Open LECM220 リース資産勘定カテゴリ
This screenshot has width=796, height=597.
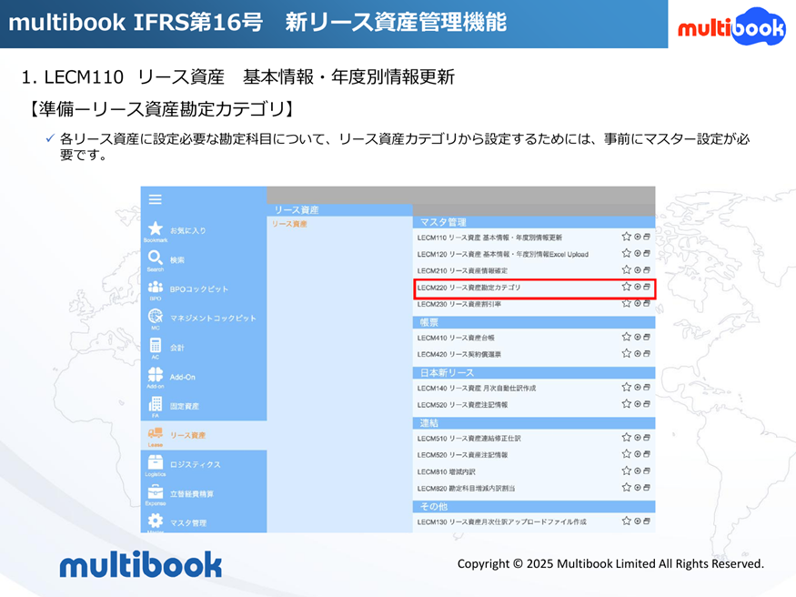(x=469, y=288)
